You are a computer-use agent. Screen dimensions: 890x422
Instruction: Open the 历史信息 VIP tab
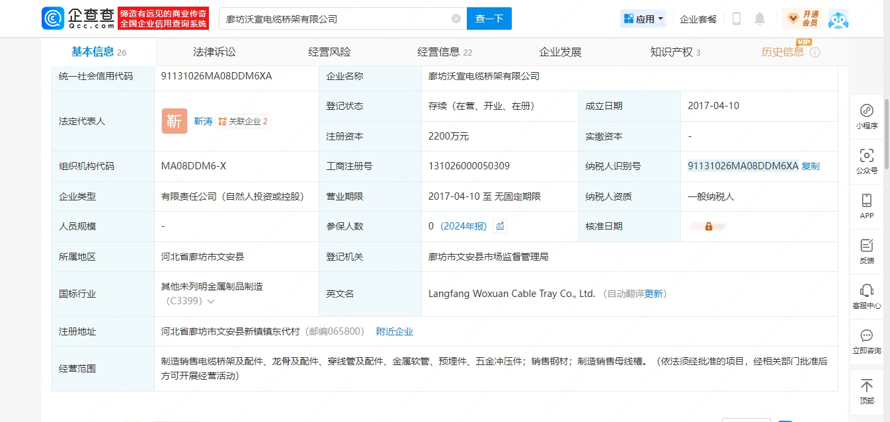tap(783, 52)
